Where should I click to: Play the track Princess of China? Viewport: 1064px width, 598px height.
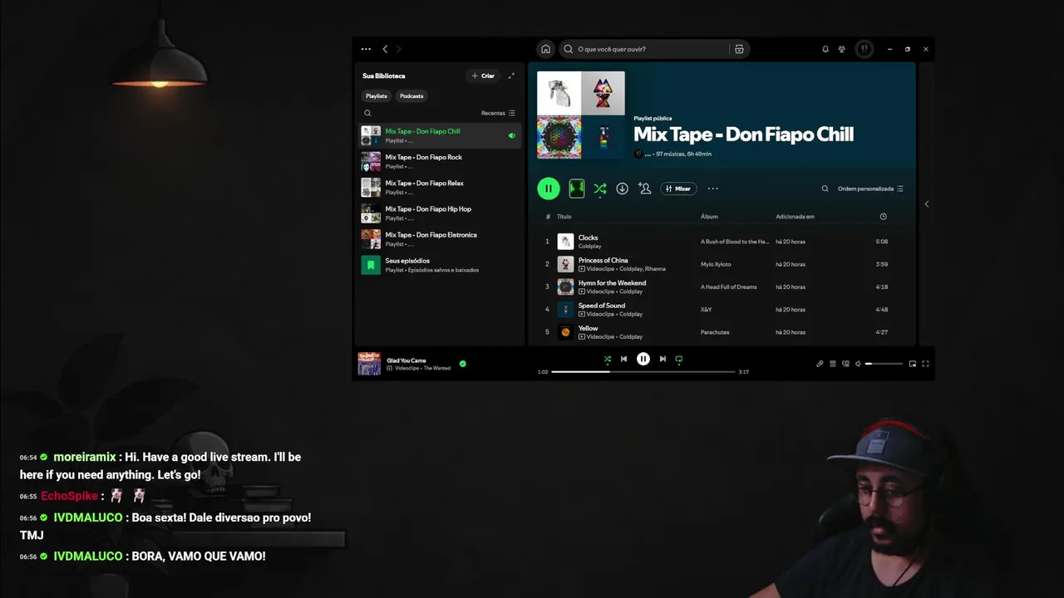coord(603,260)
